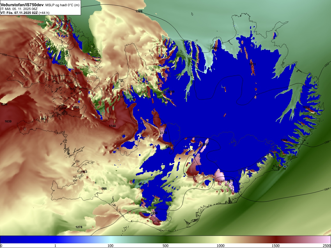
Task: Select the 'IT: Mið. 05. 11. 2025 06Z' line
Action: pos(19,9)
